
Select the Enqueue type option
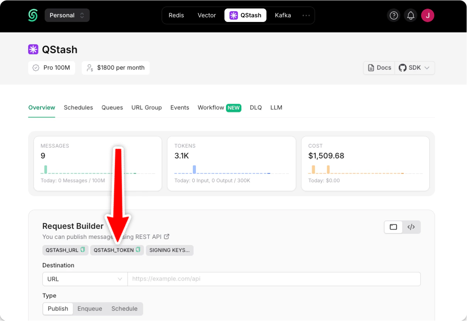pyautogui.click(x=90, y=309)
